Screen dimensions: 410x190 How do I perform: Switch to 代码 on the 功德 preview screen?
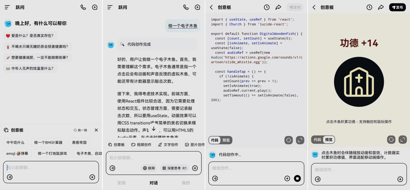click(x=317, y=140)
